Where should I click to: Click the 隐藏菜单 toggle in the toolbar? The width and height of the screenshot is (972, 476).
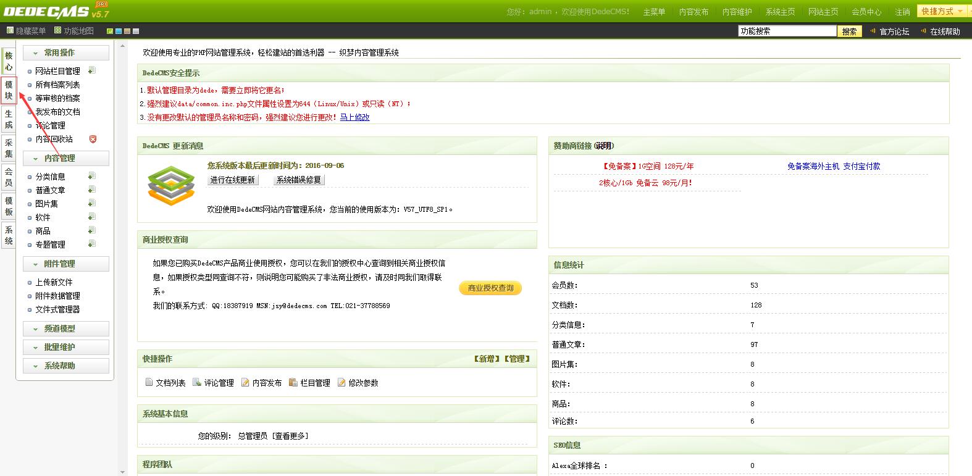pyautogui.click(x=26, y=31)
